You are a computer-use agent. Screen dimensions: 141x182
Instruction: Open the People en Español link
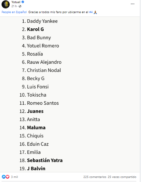[14, 12]
